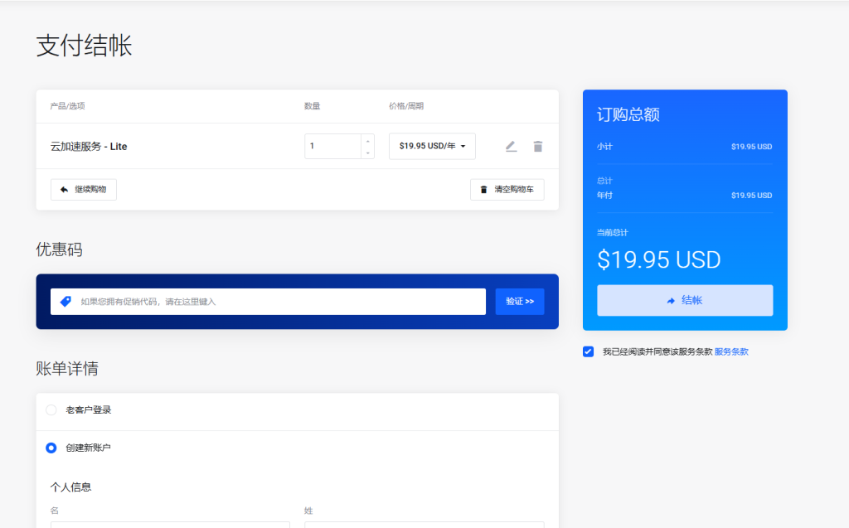Focus the quantity input field

click(333, 146)
